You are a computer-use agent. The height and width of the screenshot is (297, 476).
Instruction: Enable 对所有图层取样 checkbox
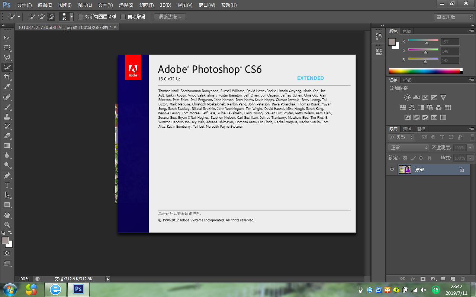[x=81, y=17]
